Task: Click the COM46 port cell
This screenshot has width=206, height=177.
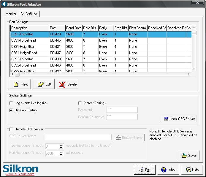Action: click(x=57, y=65)
